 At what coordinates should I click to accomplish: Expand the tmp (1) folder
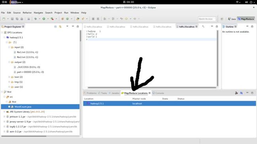pos(9,82)
